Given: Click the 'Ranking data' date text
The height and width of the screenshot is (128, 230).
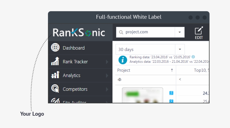Looking at the screenshot, I should [160, 57].
